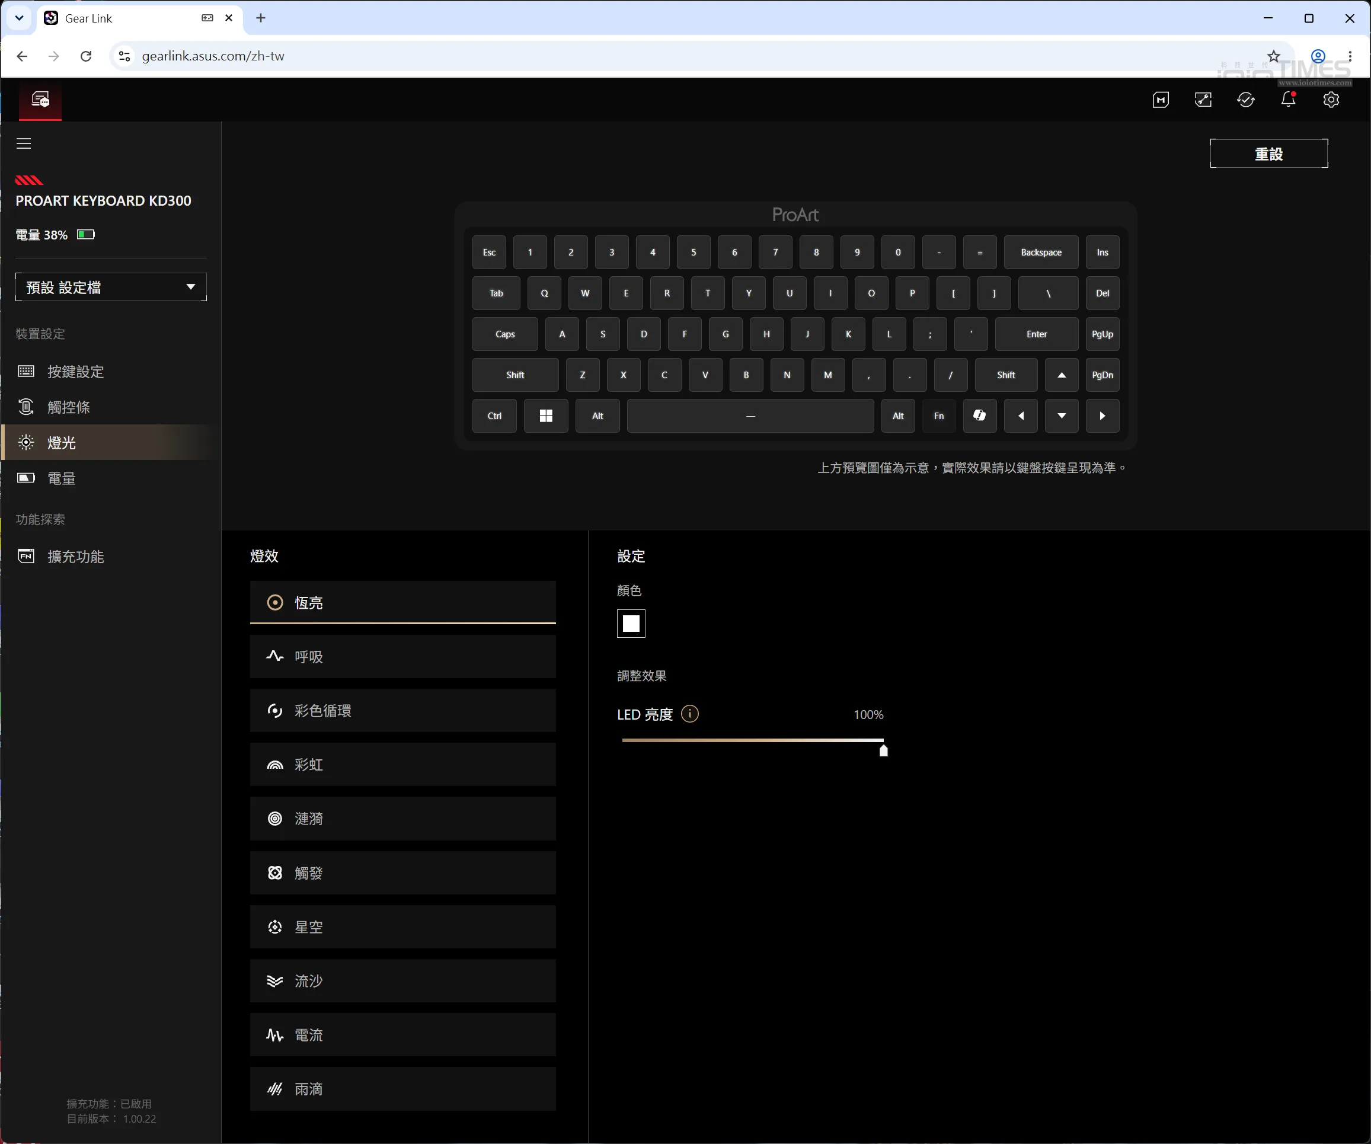Open Chrome profile icon
The image size is (1371, 1144).
pyautogui.click(x=1318, y=56)
